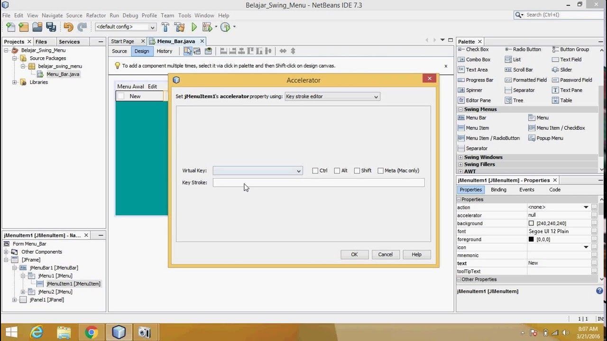Click the foreground color swatch
The image size is (607, 341).
point(531,239)
